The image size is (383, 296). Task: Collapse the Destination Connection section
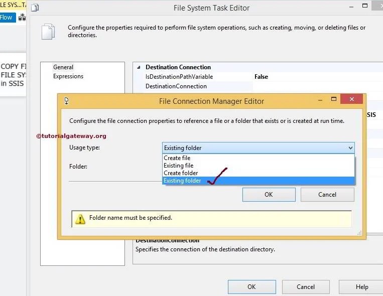click(x=139, y=67)
